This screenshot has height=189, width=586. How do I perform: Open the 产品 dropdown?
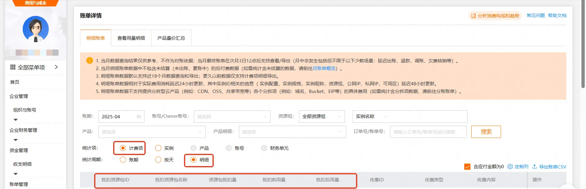[x=152, y=132]
